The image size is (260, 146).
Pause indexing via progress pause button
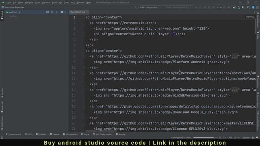click(x=220, y=137)
